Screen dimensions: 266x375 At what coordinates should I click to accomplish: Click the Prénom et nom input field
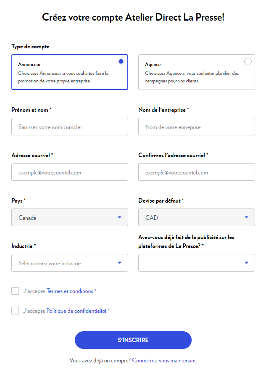tap(70, 127)
